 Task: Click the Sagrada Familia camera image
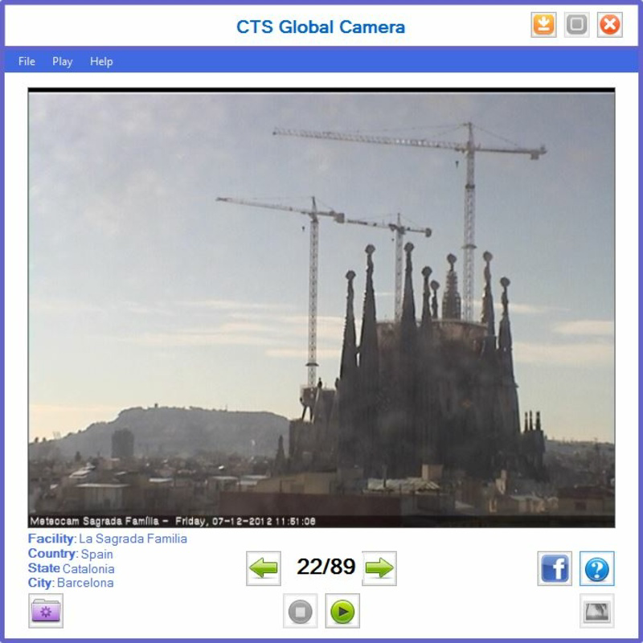point(321,308)
